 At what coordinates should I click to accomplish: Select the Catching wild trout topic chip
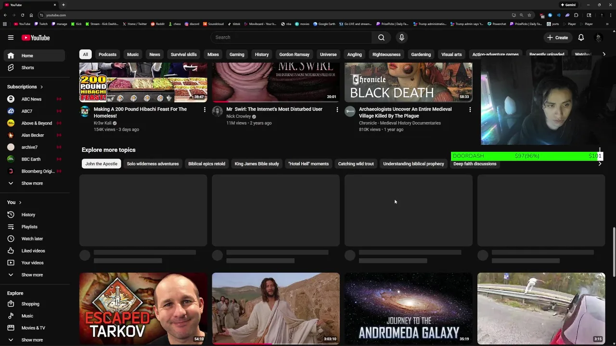pos(356,164)
